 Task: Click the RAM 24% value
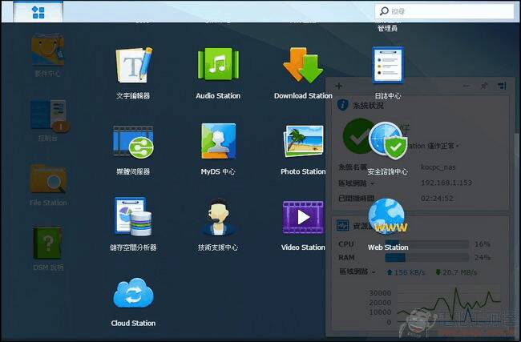pyautogui.click(x=483, y=257)
